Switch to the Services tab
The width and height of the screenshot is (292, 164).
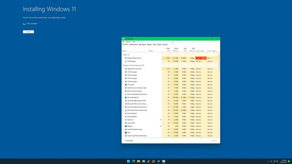(x=165, y=45)
